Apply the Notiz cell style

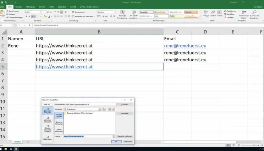[176, 16]
